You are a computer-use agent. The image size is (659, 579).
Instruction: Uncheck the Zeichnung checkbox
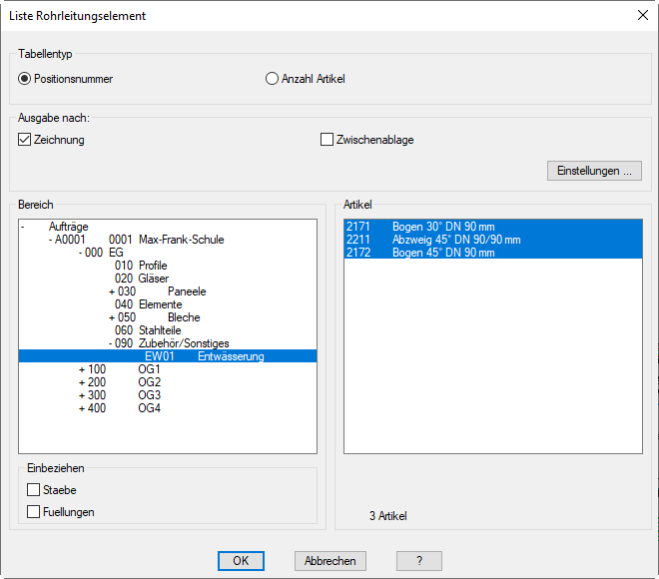coord(25,140)
